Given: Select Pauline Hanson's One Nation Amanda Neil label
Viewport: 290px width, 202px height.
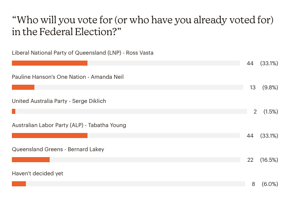Looking at the screenshot, I should (x=68, y=77).
